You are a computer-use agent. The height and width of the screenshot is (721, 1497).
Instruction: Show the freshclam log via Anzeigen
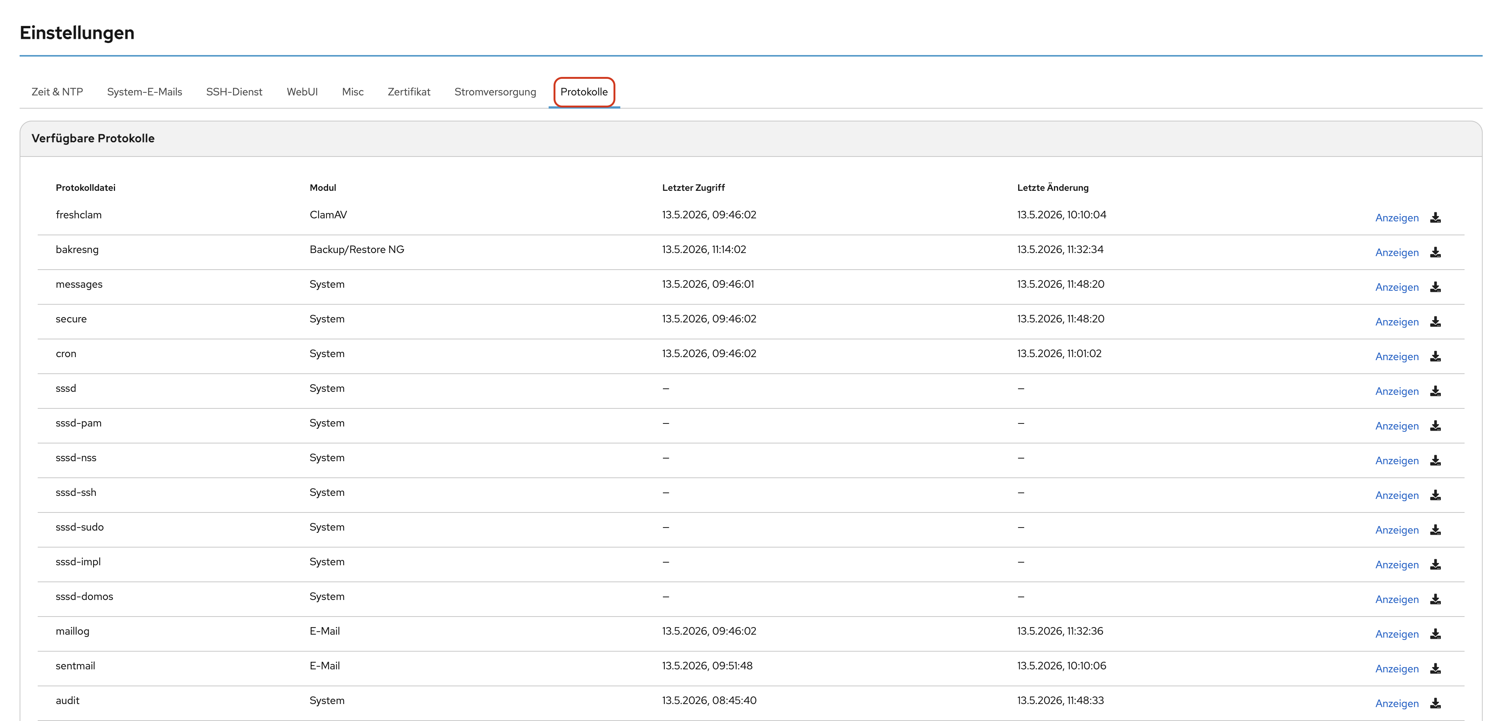click(1396, 218)
